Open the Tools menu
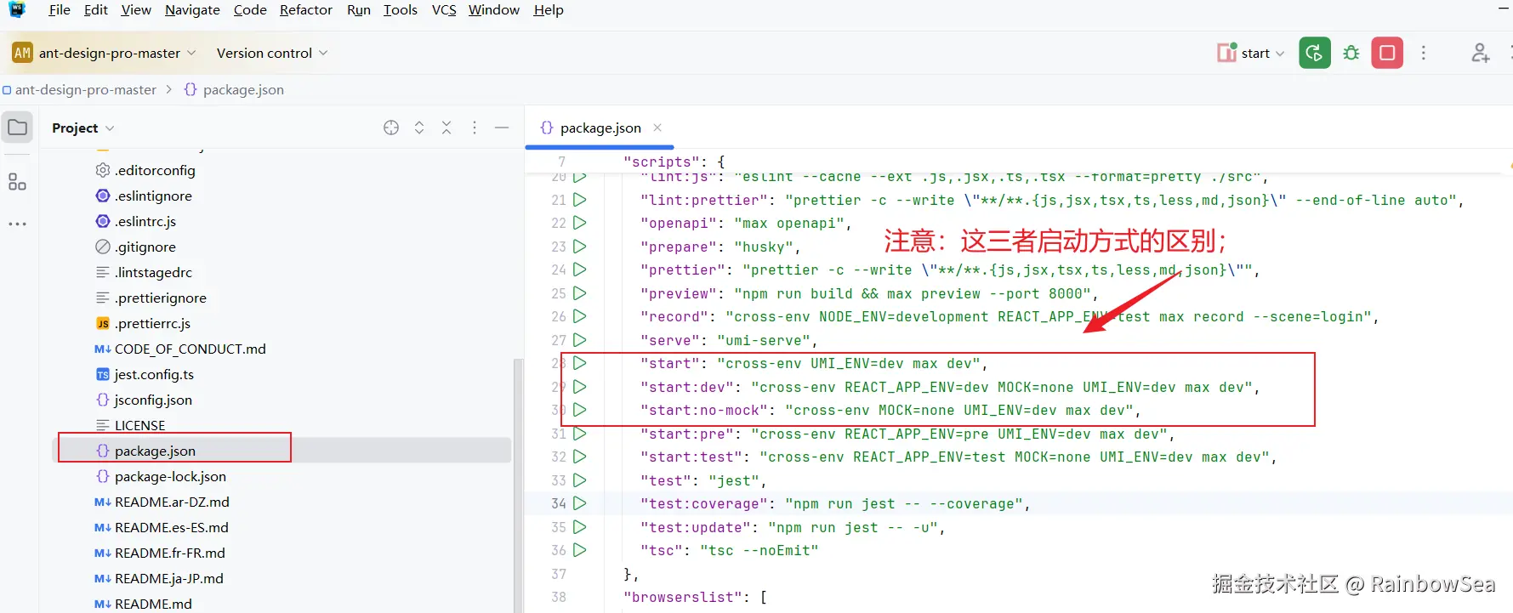The image size is (1513, 613). (401, 10)
